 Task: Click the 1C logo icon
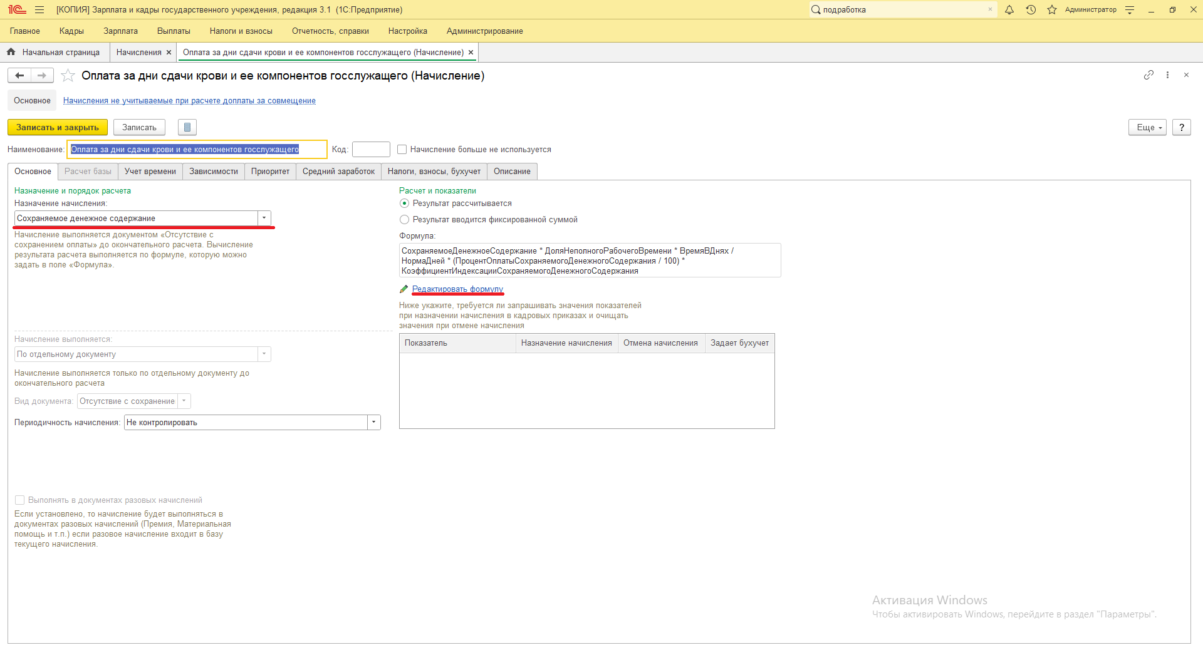(x=17, y=9)
